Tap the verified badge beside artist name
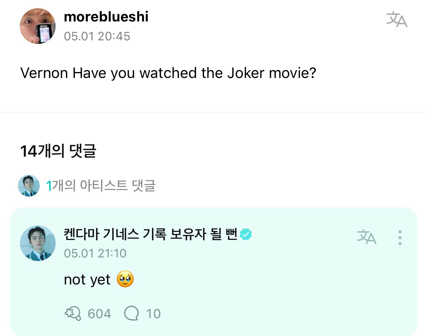The height and width of the screenshot is (336, 427). [x=246, y=234]
